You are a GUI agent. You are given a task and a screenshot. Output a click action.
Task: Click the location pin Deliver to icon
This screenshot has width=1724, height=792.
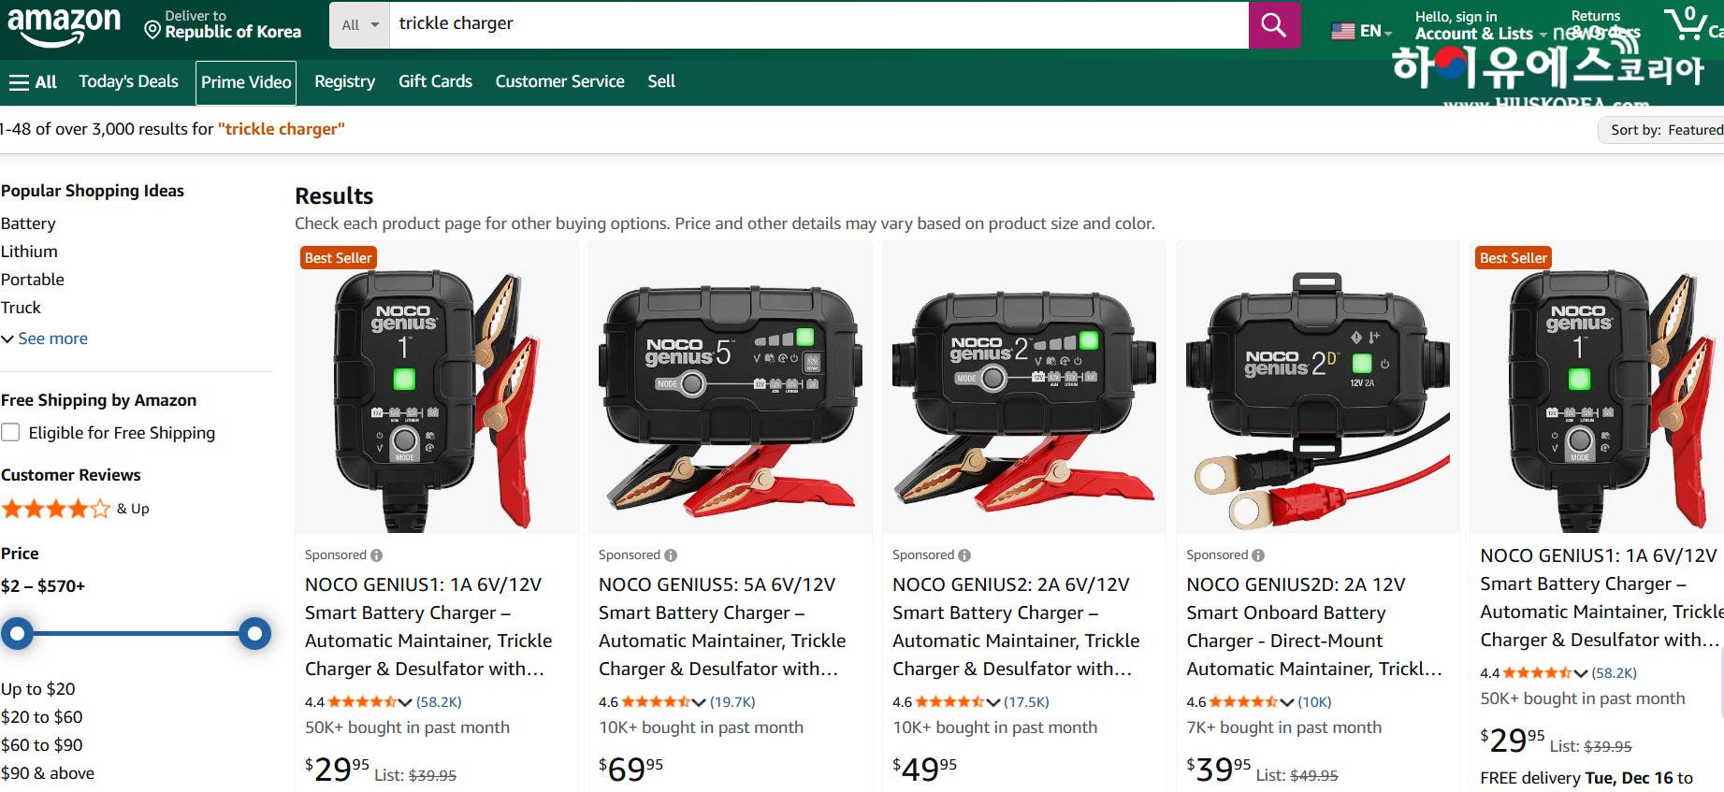point(152,31)
